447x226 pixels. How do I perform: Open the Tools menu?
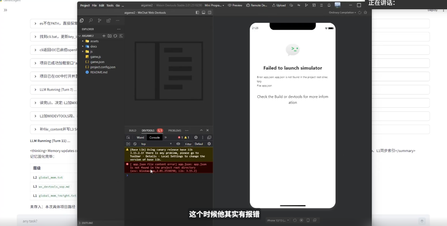(110, 5)
